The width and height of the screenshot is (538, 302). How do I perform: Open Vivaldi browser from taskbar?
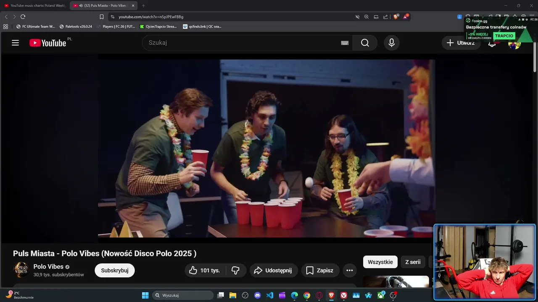(x=344, y=295)
